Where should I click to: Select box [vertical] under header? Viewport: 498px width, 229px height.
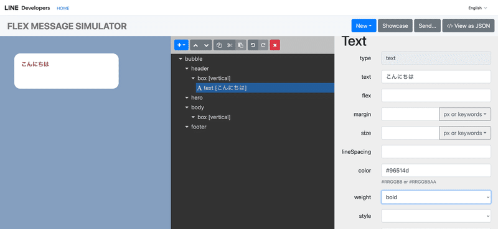pos(214,78)
